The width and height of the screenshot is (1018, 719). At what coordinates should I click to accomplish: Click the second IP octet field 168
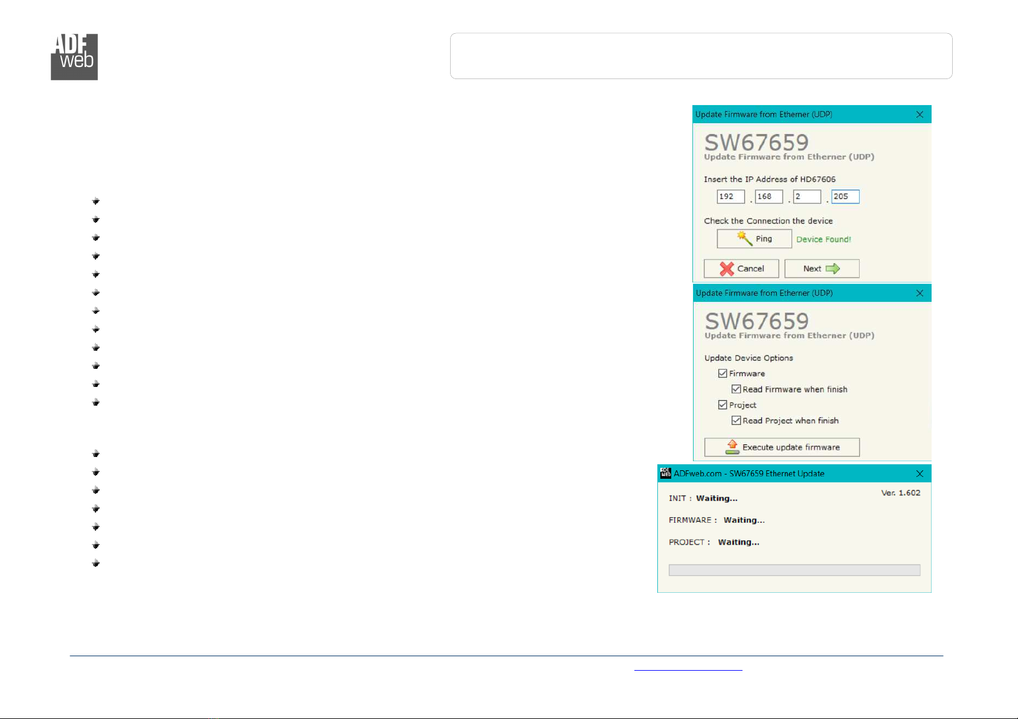tap(769, 197)
